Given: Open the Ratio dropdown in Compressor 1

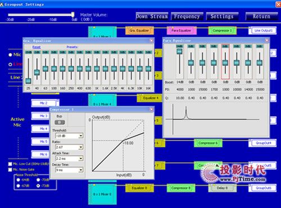Looking at the screenshot, I should click(x=81, y=147).
